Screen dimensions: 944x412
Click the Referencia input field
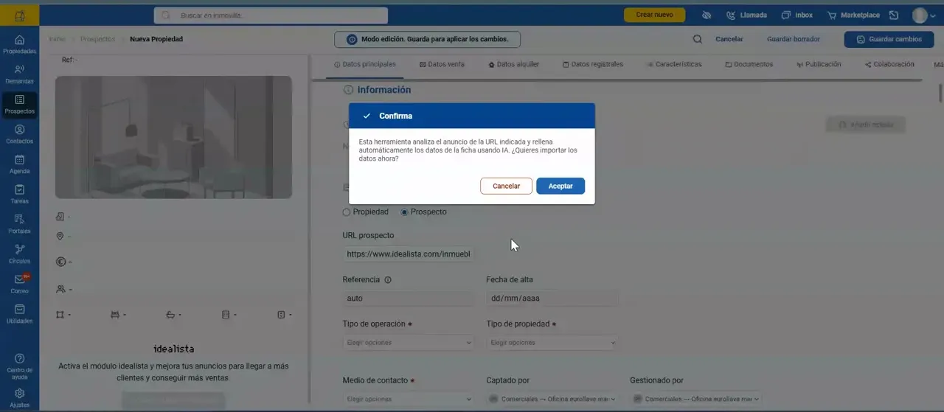tap(409, 298)
